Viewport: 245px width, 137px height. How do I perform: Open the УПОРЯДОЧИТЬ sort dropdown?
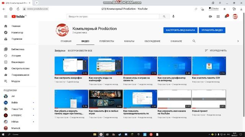coord(216,51)
